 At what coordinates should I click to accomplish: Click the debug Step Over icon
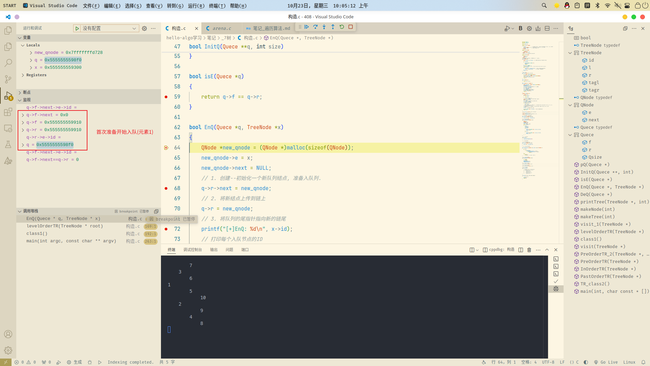click(x=316, y=27)
